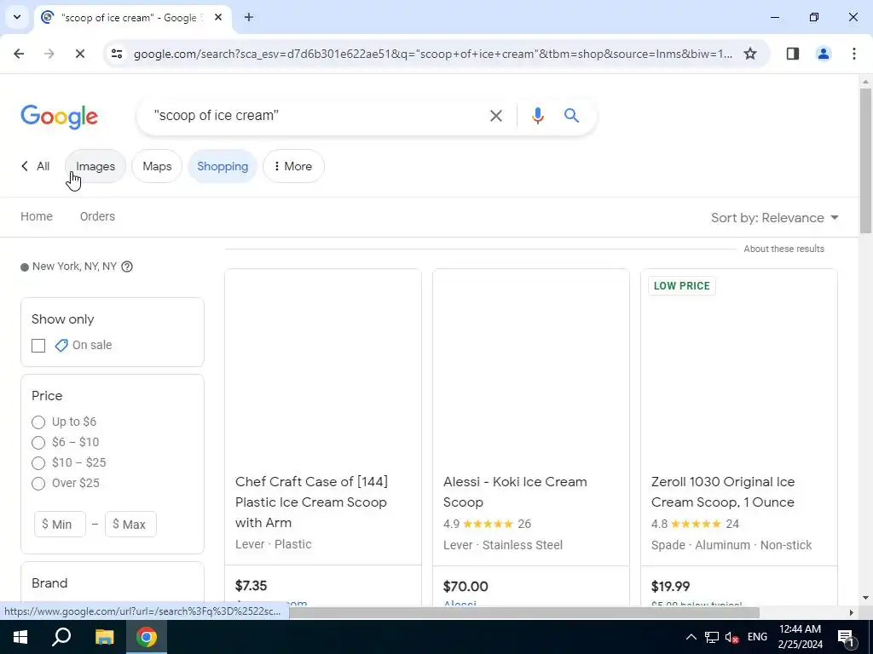Clear the search box text
The width and height of the screenshot is (873, 654).
click(495, 116)
